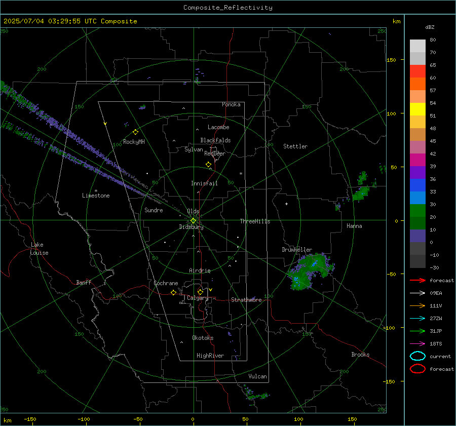Click the Hanna label

354,226
